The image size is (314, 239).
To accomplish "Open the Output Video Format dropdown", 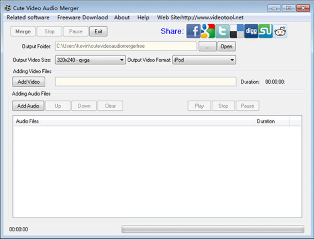I will (232, 60).
